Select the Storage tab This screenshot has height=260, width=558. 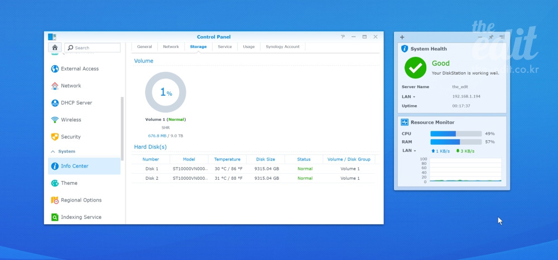(198, 47)
